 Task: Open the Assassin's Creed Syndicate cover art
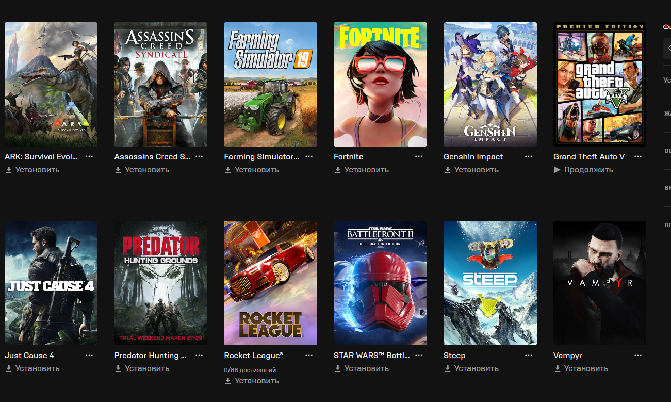click(x=161, y=84)
